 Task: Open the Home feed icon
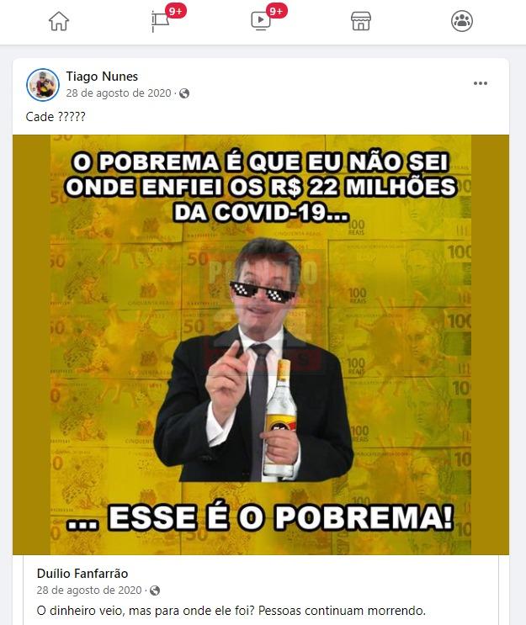point(59,21)
